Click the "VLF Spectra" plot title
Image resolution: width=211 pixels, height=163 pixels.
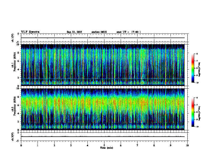tap(30, 32)
